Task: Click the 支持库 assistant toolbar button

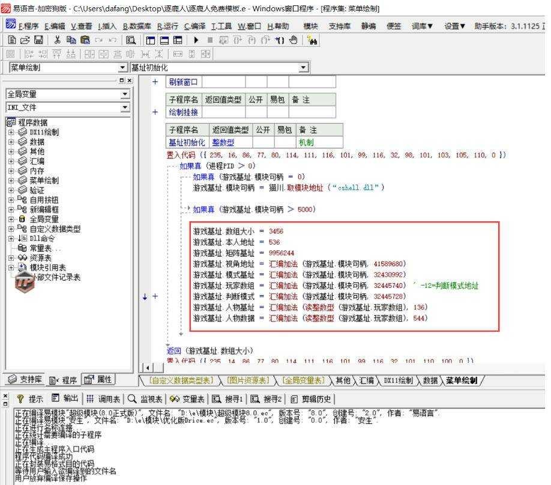Action: pos(340,26)
